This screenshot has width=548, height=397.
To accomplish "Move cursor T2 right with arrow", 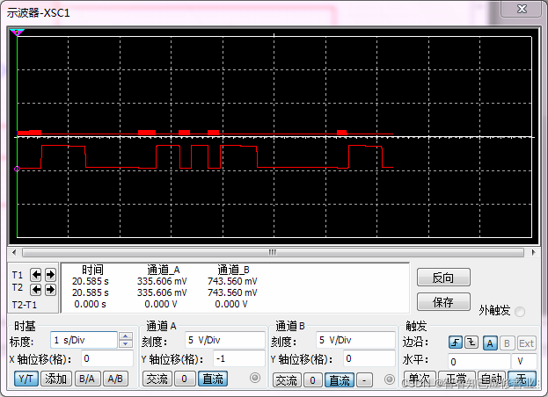I will pos(50,290).
